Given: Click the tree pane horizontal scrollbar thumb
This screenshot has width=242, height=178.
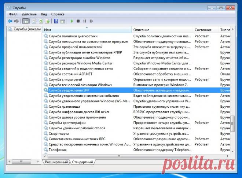Looking at the screenshot, I should click(21, 162).
